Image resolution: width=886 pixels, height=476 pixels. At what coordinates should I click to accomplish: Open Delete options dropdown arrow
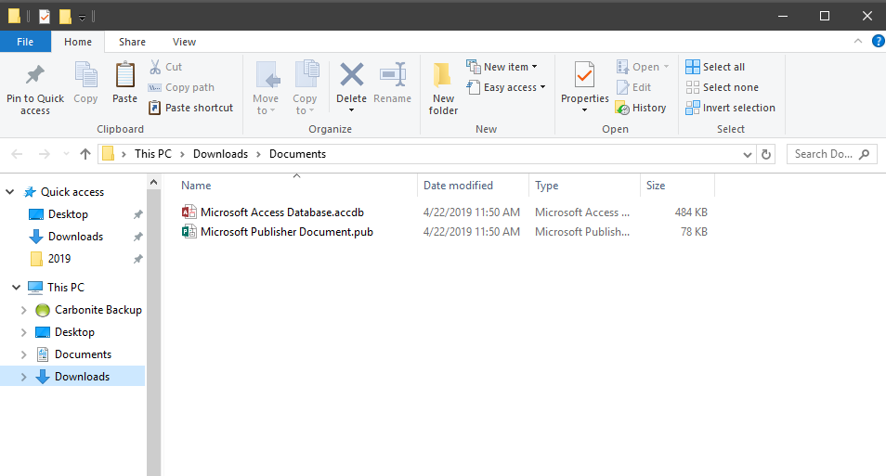[x=351, y=110]
